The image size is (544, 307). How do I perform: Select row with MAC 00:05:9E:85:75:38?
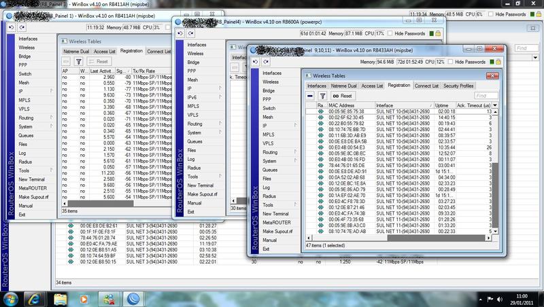[399, 111]
